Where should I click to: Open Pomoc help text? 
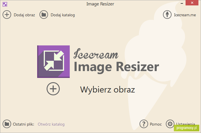(x=156, y=124)
